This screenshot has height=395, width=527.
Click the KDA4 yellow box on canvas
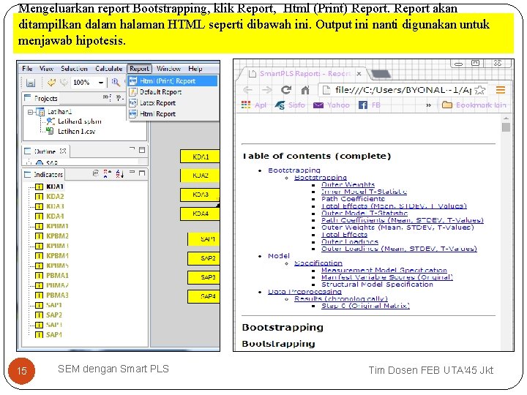pyautogui.click(x=200, y=214)
